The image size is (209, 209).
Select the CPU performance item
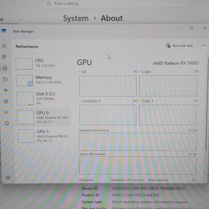coord(43,64)
